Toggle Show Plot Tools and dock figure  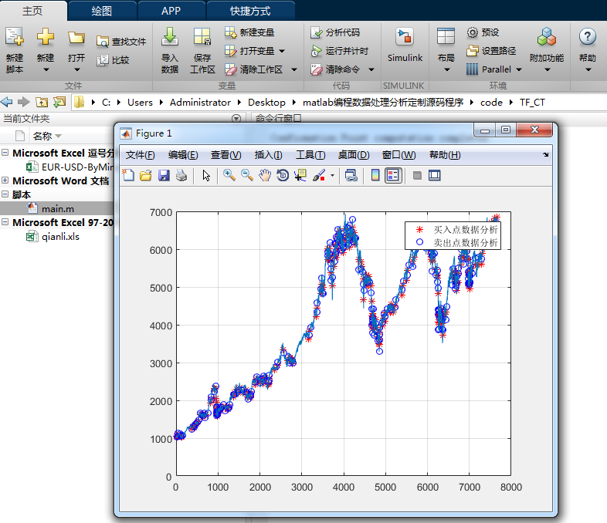click(434, 176)
